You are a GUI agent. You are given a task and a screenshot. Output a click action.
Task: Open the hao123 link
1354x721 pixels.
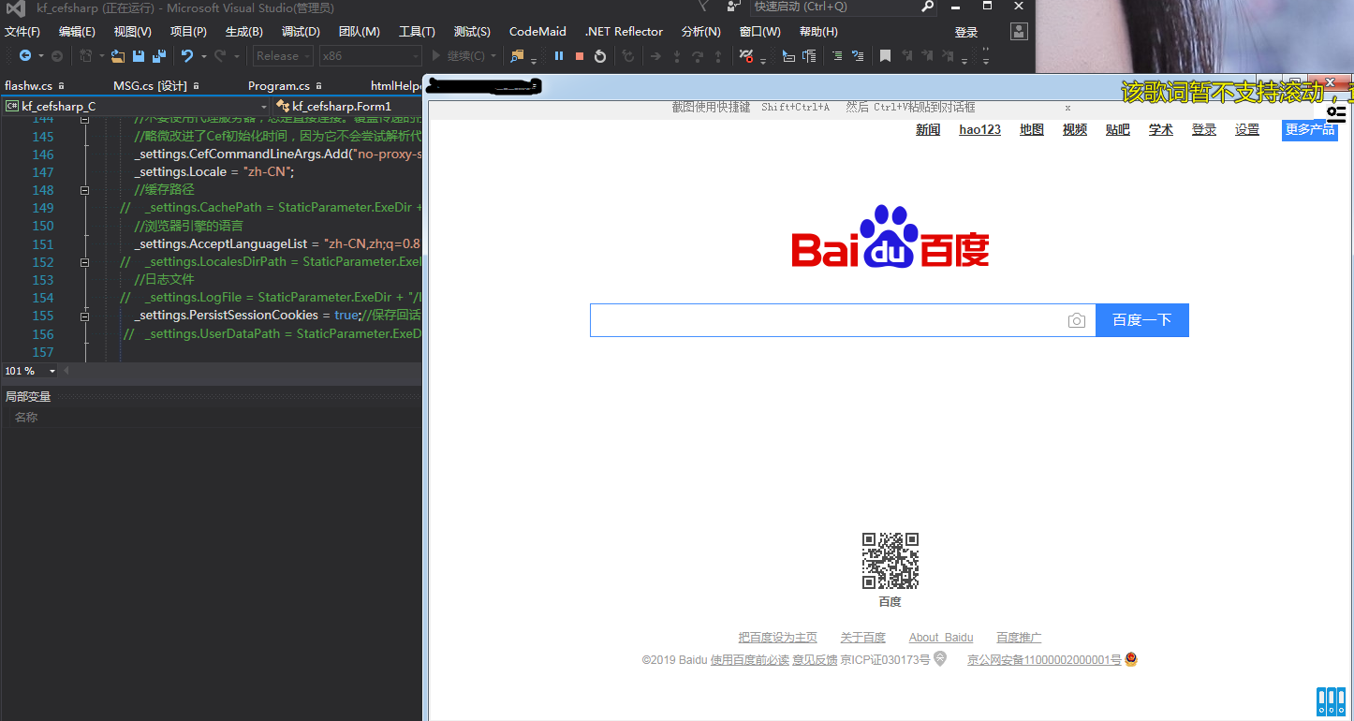pyautogui.click(x=979, y=130)
